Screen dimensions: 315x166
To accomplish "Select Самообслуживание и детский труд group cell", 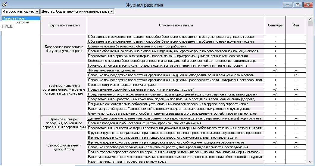I will coord(64,147).
